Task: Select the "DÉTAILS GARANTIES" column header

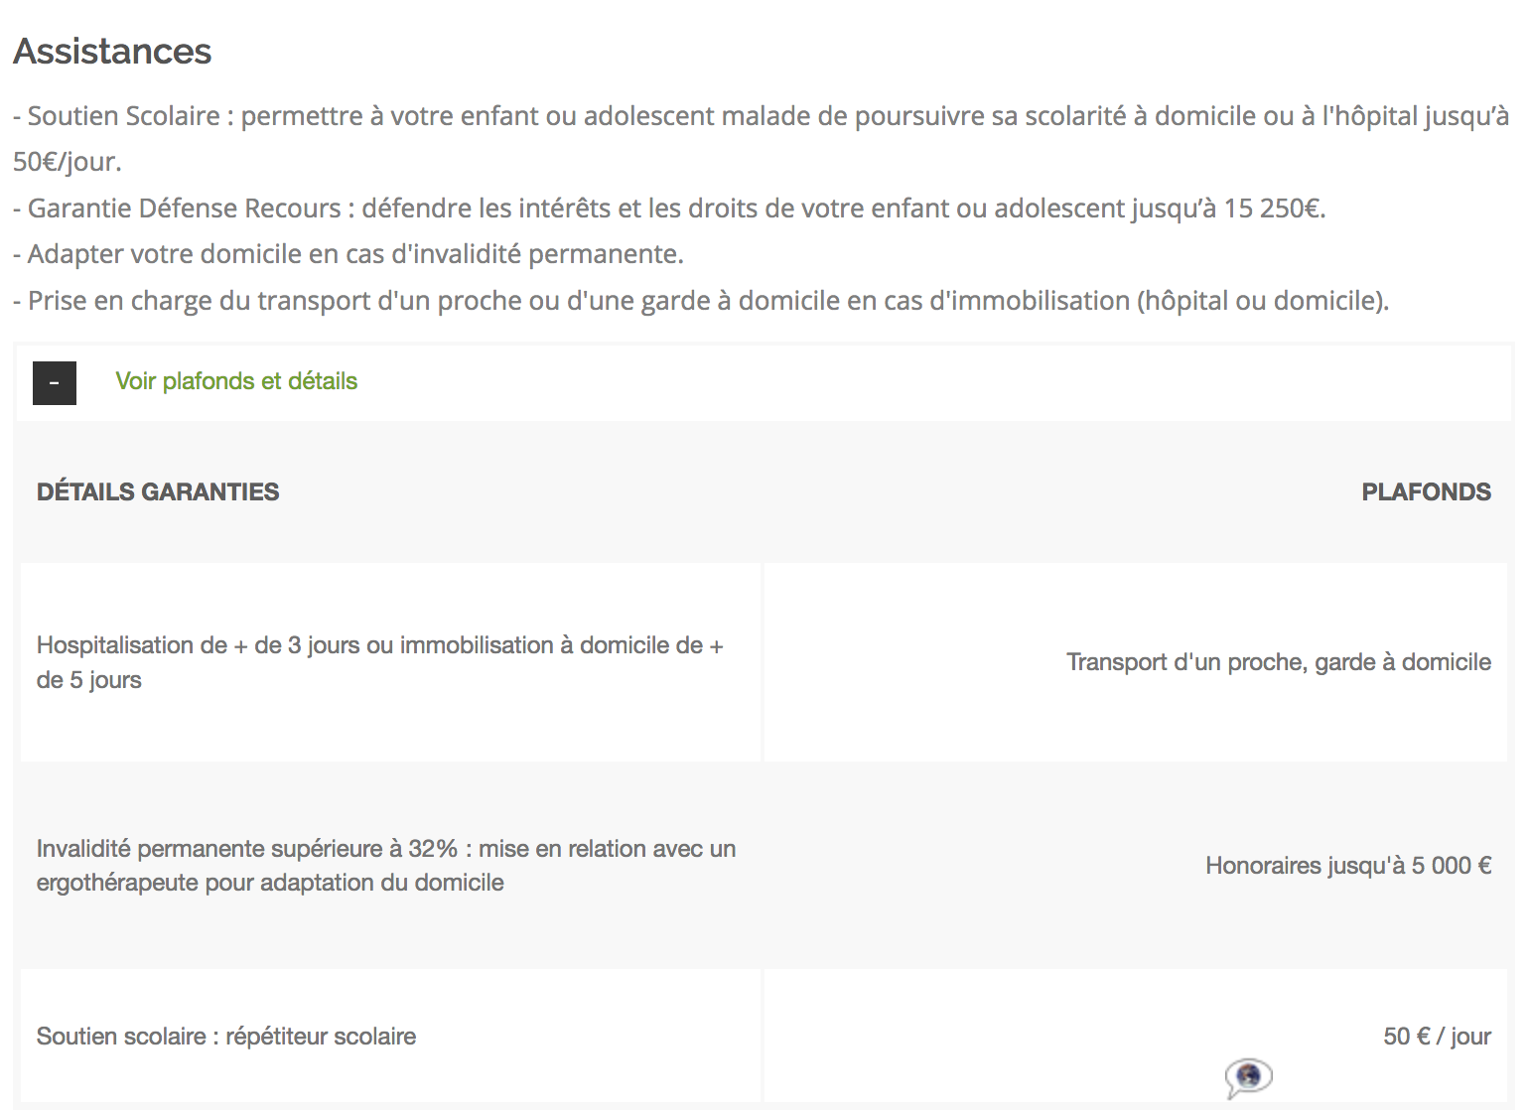Action: [158, 491]
